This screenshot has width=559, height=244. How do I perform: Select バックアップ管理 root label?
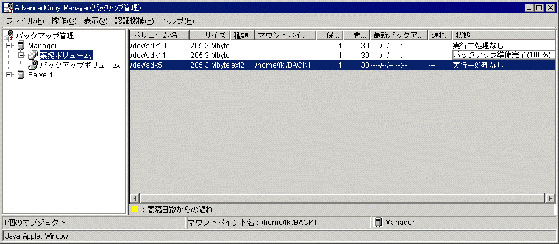point(45,35)
